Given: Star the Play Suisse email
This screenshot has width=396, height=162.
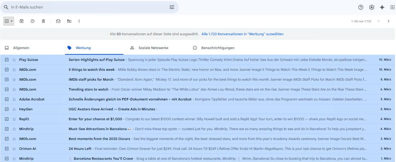Looking at the screenshot, I should (14, 60).
